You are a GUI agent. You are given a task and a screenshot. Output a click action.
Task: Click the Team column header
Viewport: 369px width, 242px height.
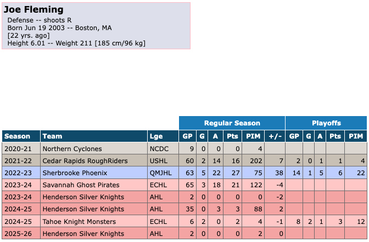coord(52,136)
